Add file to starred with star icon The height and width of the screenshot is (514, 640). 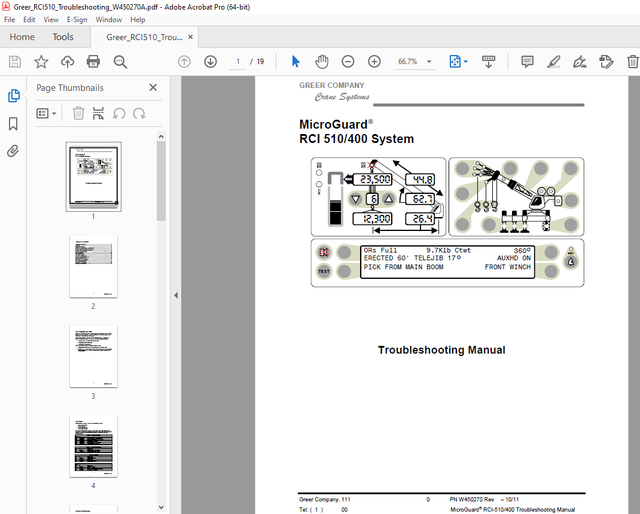pos(41,62)
